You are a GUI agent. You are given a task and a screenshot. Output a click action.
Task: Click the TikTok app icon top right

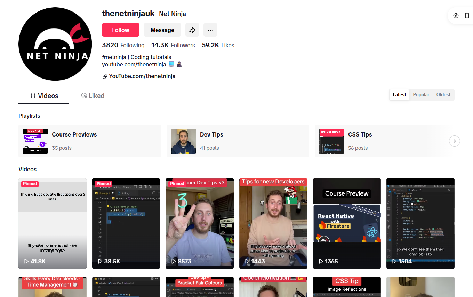[x=456, y=16]
